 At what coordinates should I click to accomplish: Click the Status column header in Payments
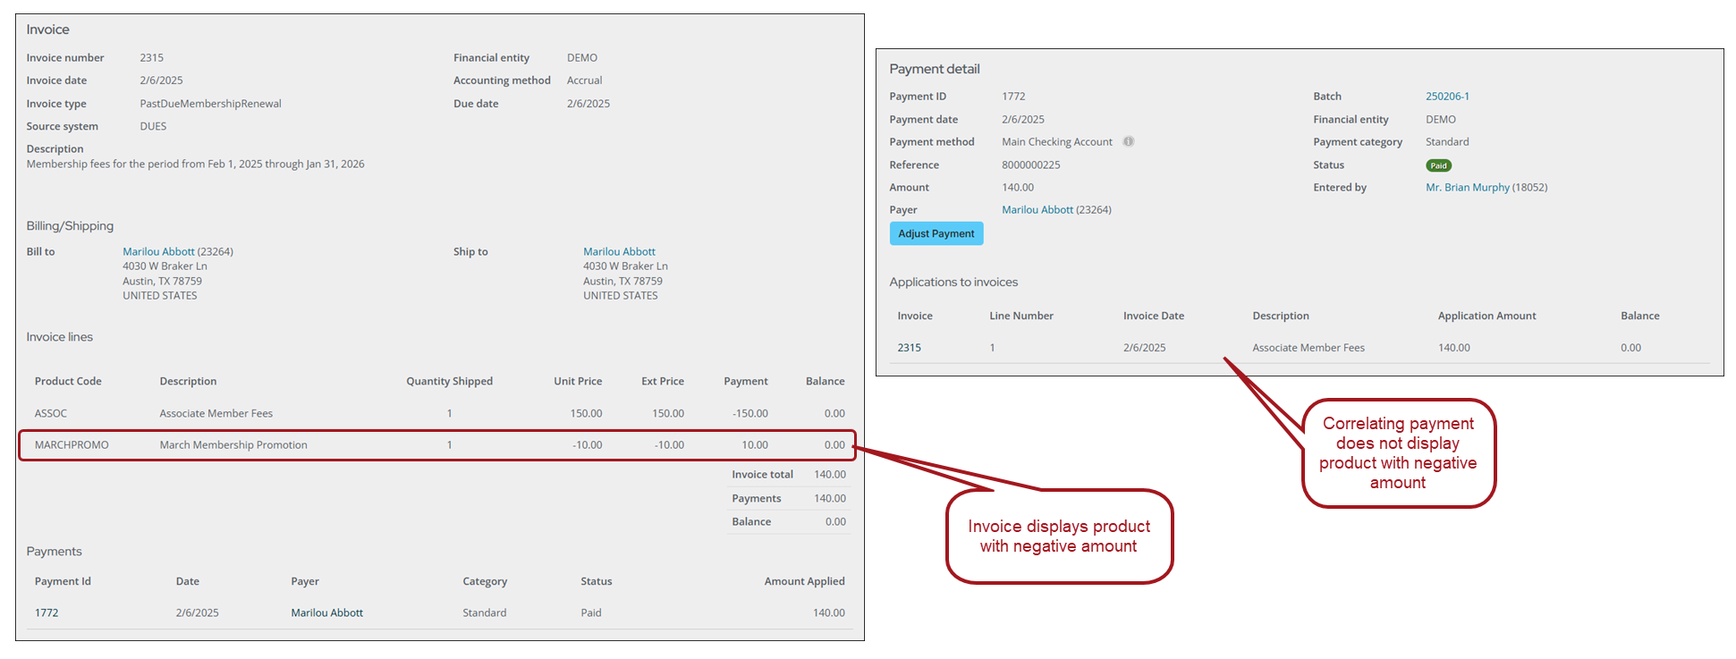tap(596, 581)
